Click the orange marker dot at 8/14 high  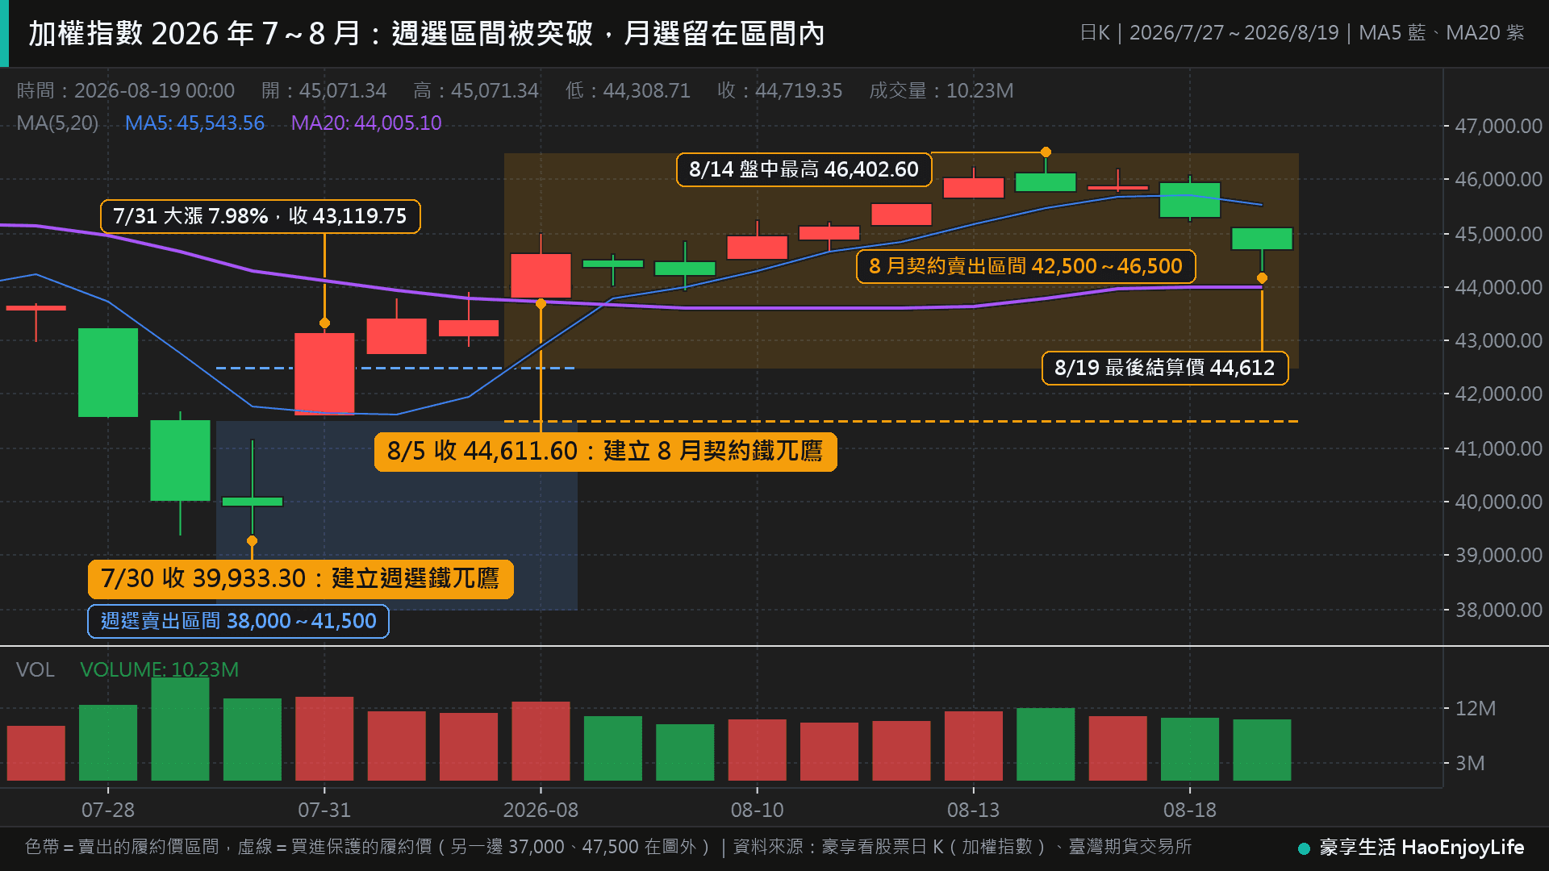(1046, 152)
